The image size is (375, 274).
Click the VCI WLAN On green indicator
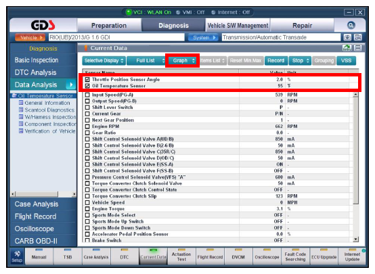pos(129,12)
